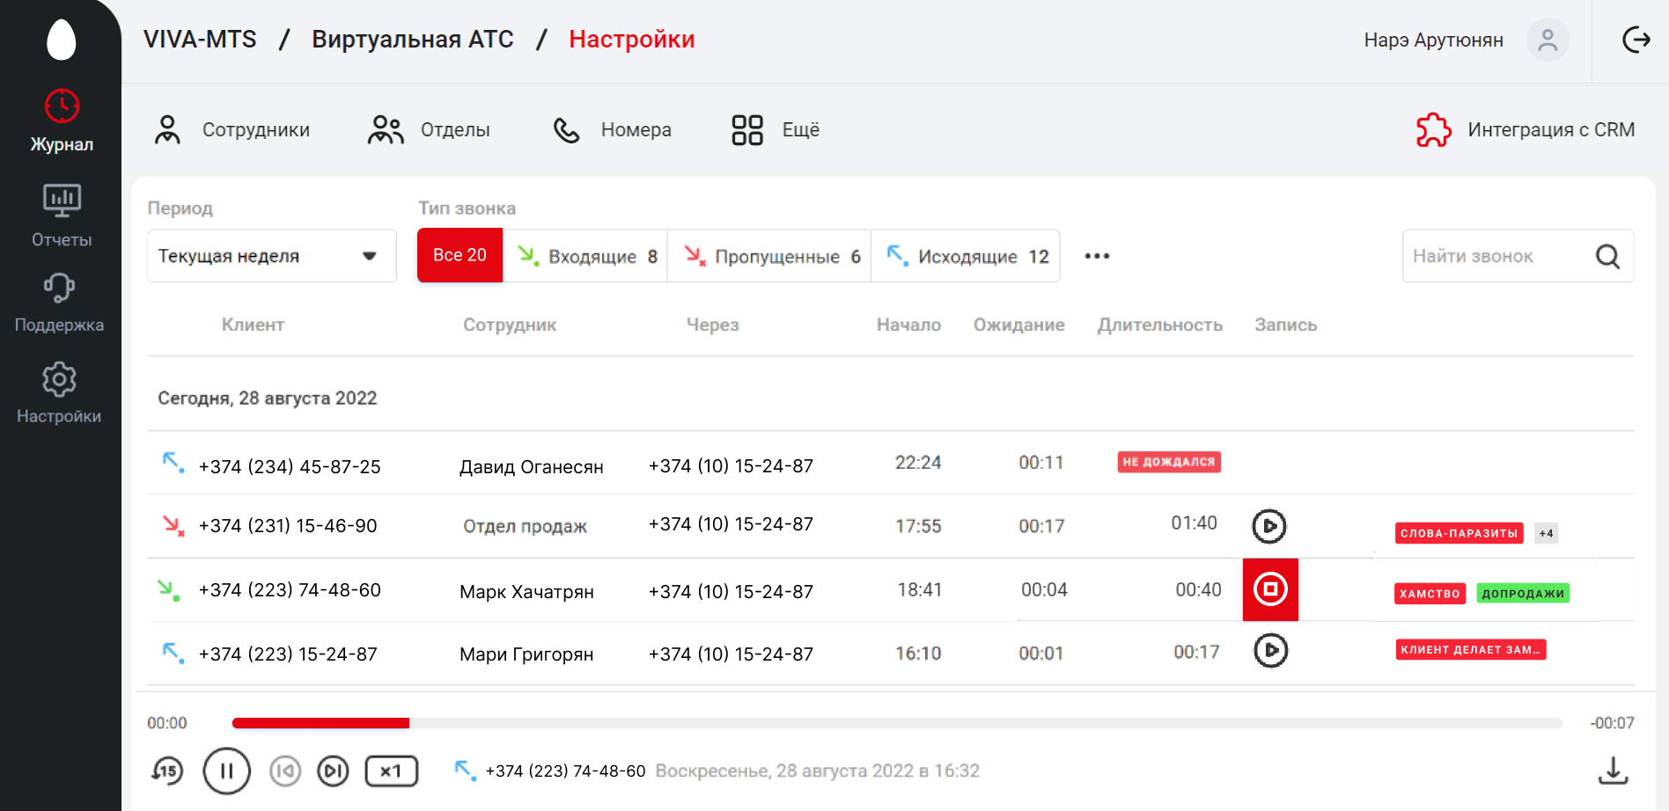Image resolution: width=1669 pixels, height=811 pixels.
Task: Stop recording of Марк Хачатрян call
Action: click(x=1270, y=589)
